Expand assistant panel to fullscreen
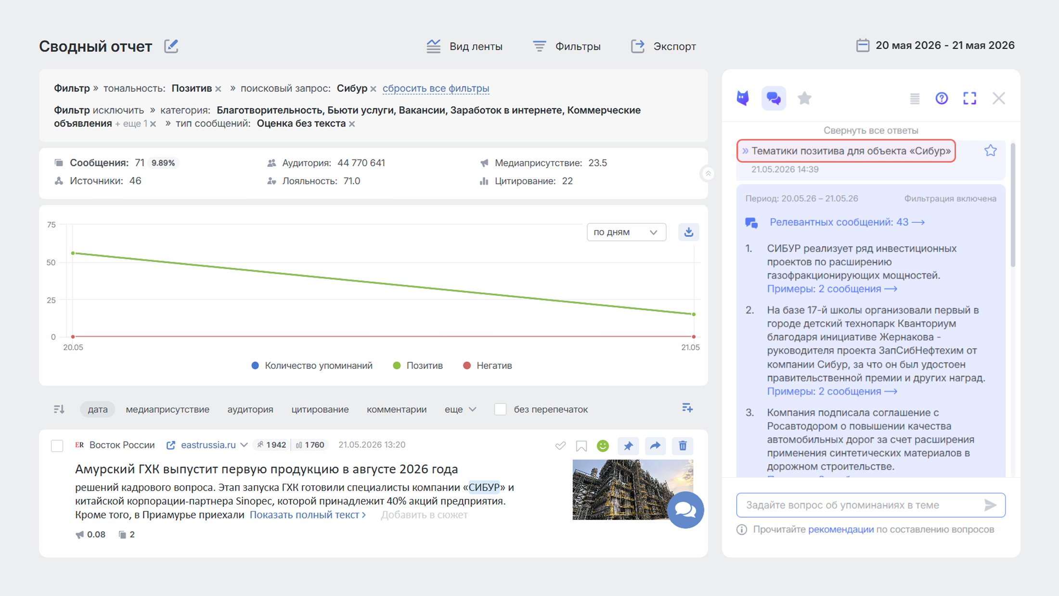 click(969, 98)
